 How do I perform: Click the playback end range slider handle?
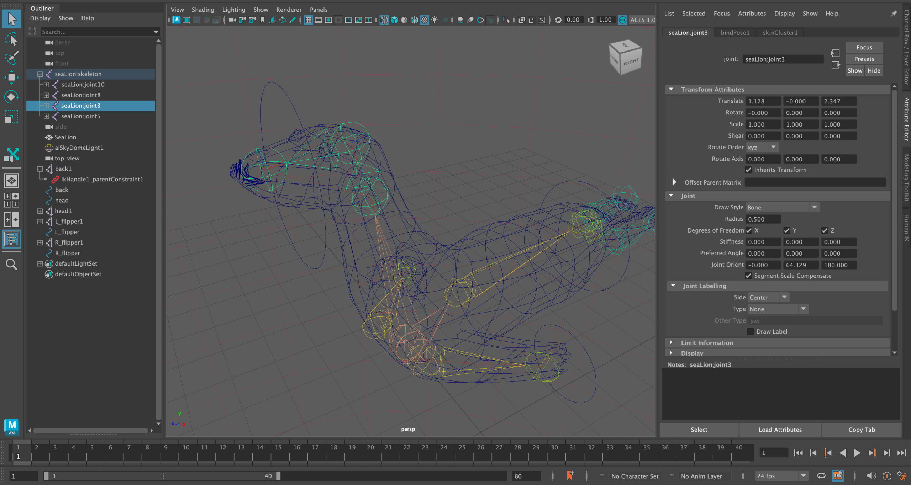tap(279, 476)
